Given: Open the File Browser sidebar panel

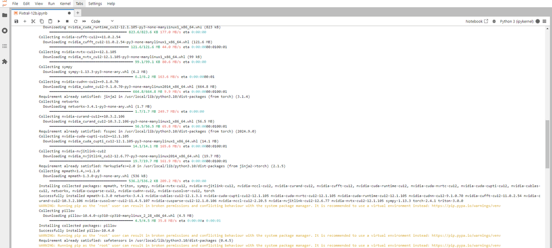Looking at the screenshot, I should 5,15.
